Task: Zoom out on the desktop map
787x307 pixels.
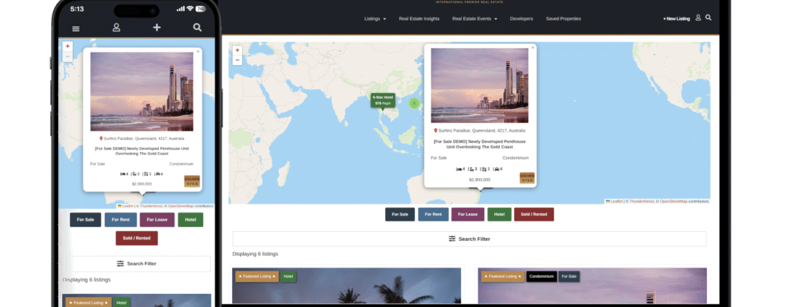Action: pyautogui.click(x=237, y=60)
